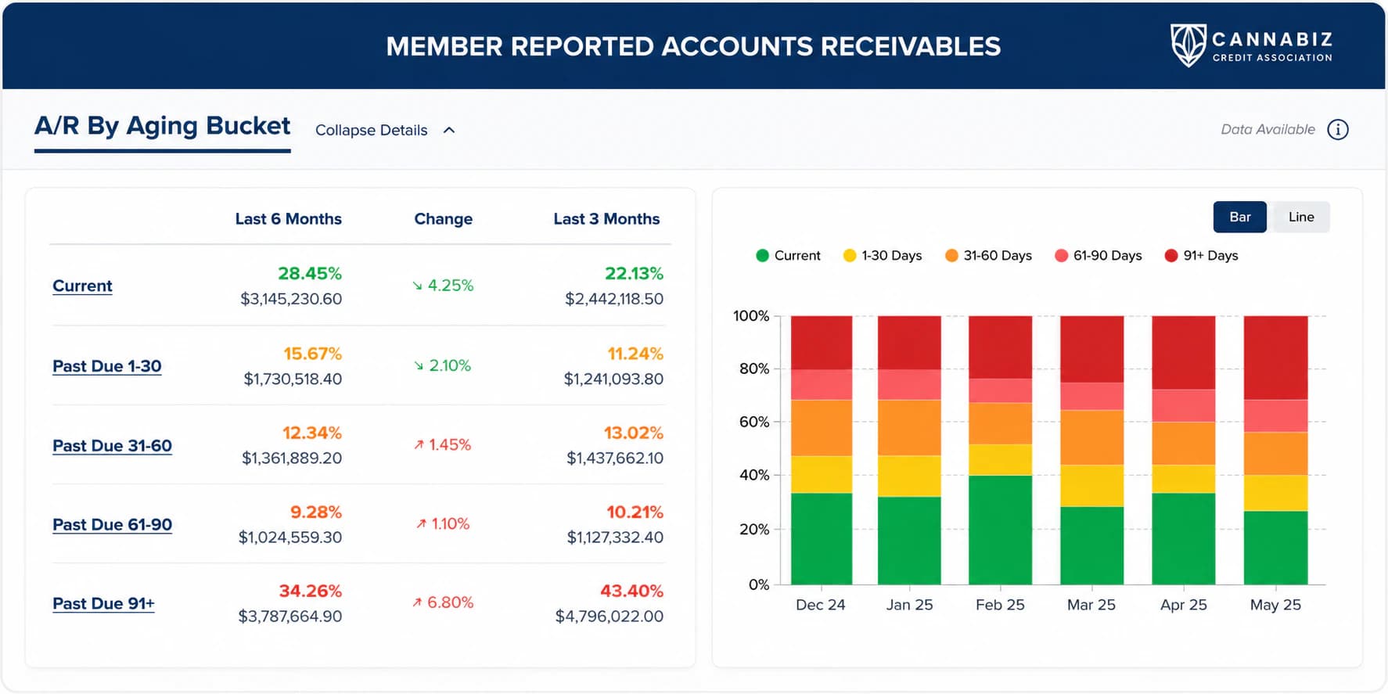Toggle the 61-90 Days legend item
This screenshot has height=694, width=1388.
click(1099, 256)
